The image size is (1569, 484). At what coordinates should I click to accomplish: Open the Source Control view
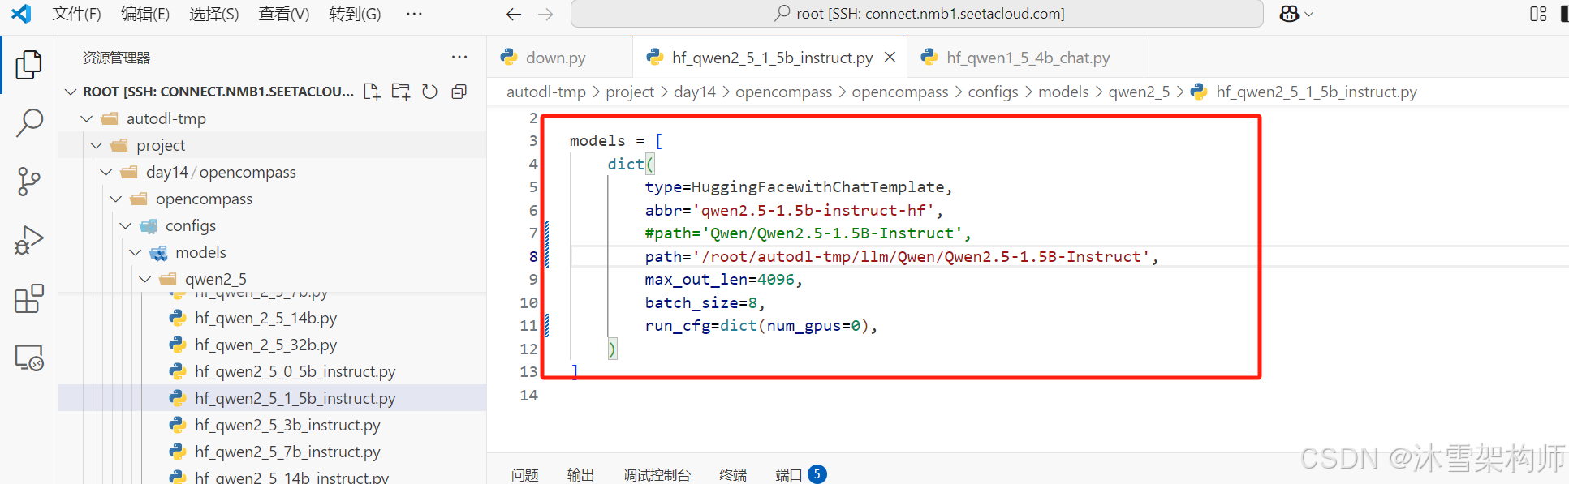29,182
